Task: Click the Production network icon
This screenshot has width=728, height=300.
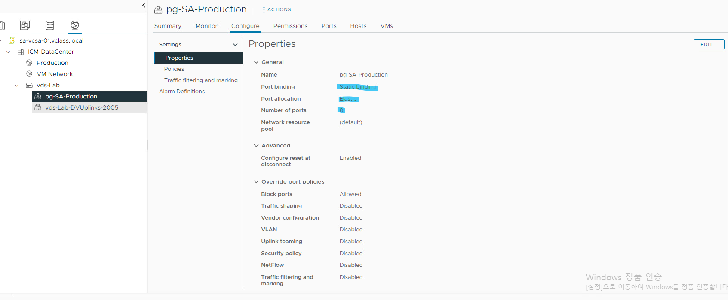Action: click(29, 63)
